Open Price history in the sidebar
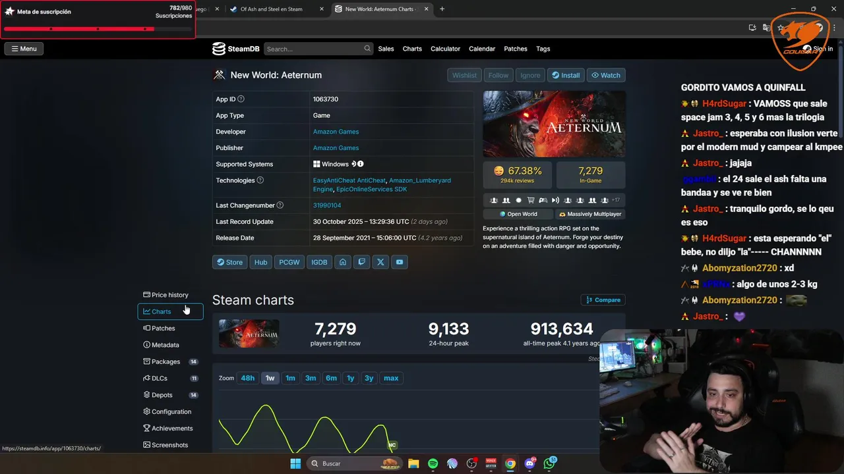The height and width of the screenshot is (474, 844). 170,295
